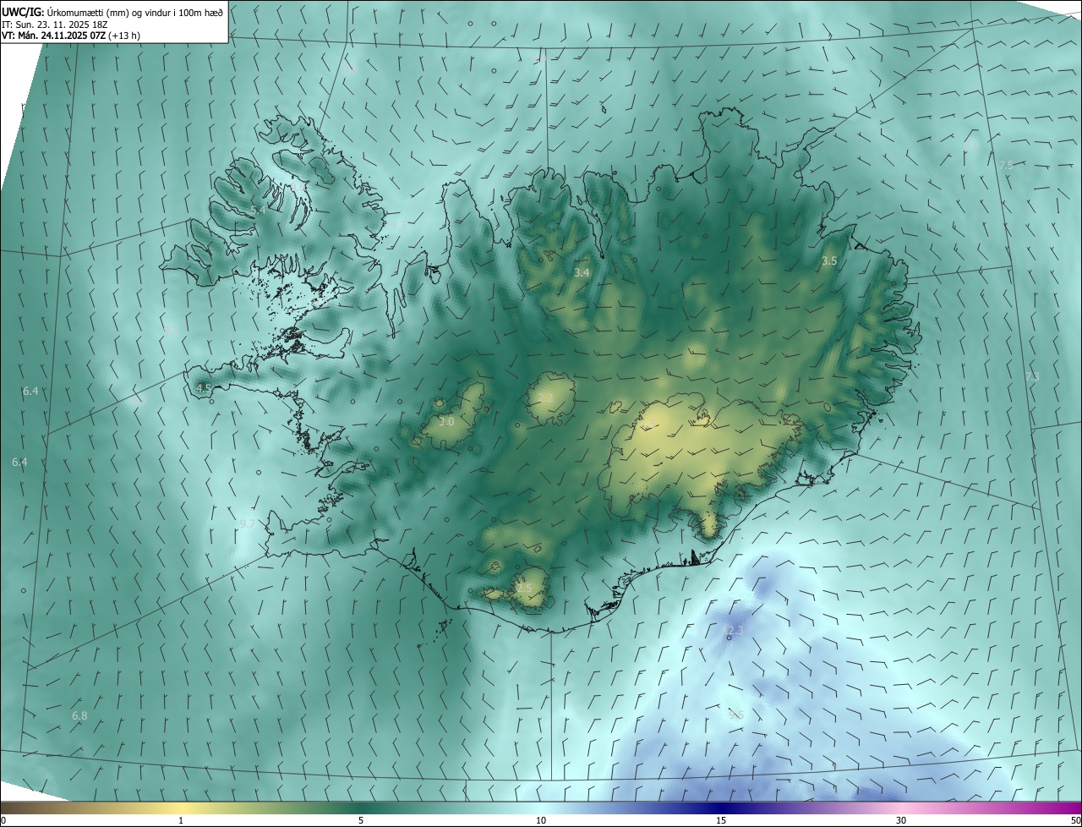
Task: Click the 12.3 maximum value south of Iceland
Action: [734, 630]
